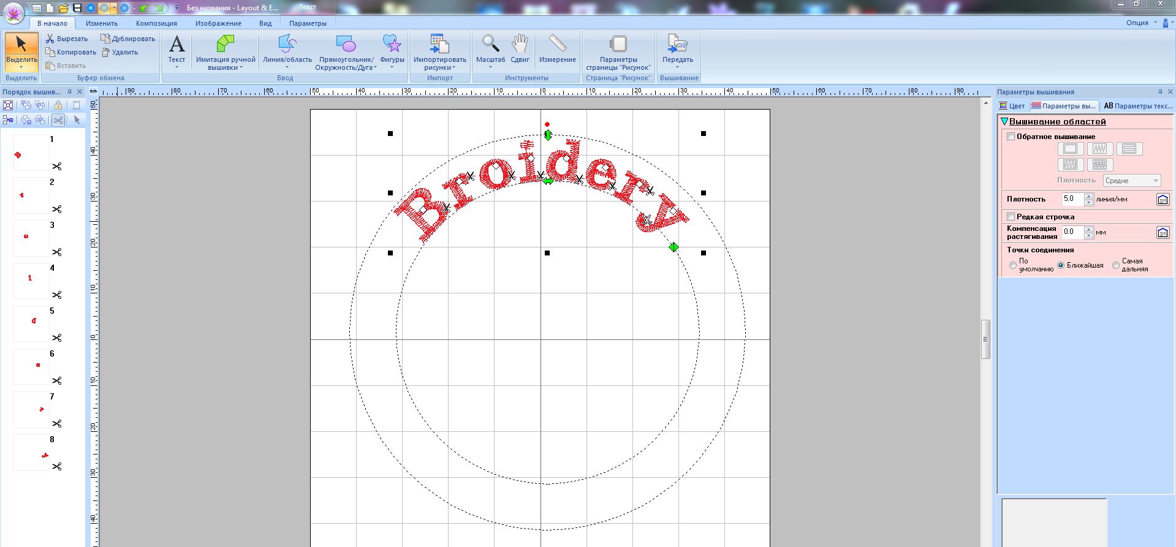Open the Import images tool
This screenshot has width=1176, height=547.
click(x=439, y=44)
